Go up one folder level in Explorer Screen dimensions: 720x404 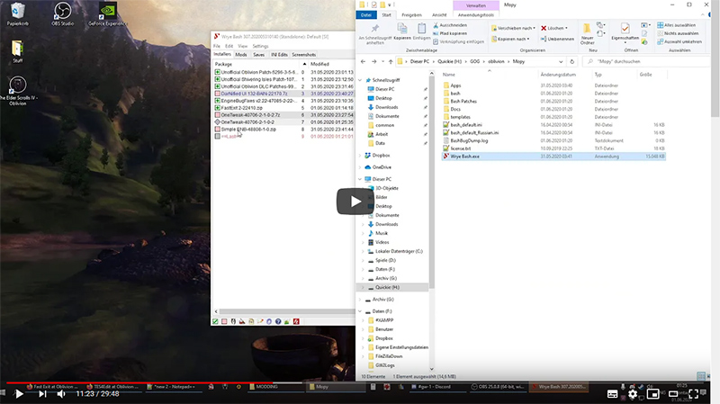click(x=391, y=61)
